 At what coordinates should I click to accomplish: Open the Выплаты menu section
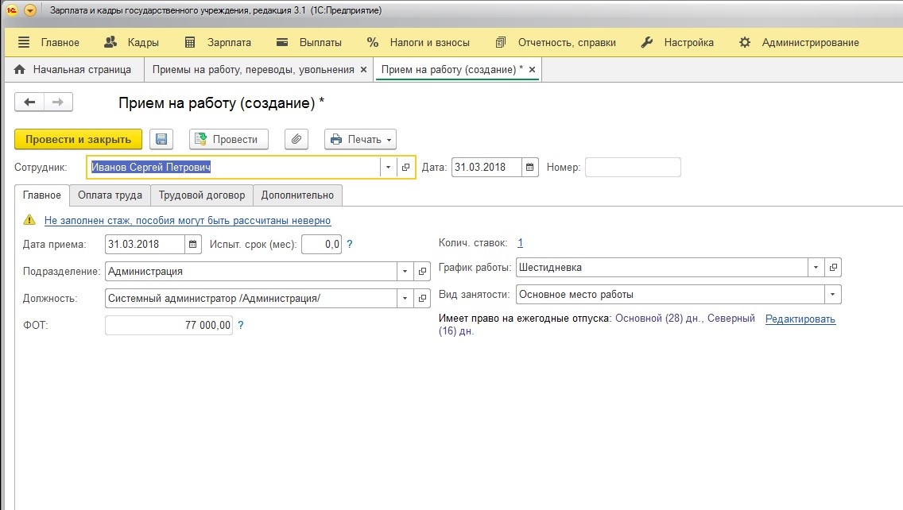pos(308,43)
